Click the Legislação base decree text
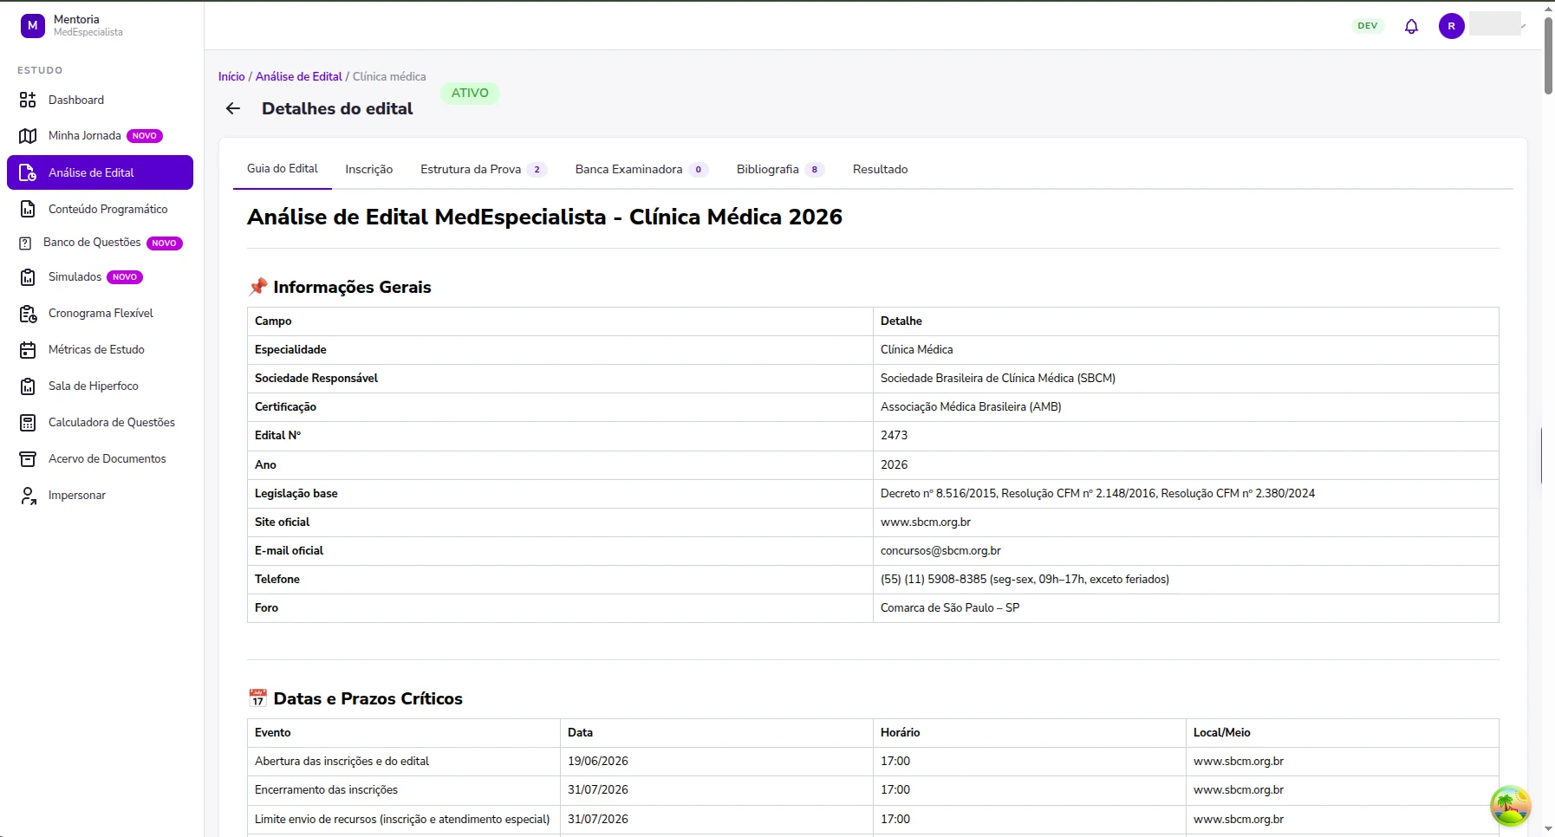The height and width of the screenshot is (837, 1555). (1097, 494)
